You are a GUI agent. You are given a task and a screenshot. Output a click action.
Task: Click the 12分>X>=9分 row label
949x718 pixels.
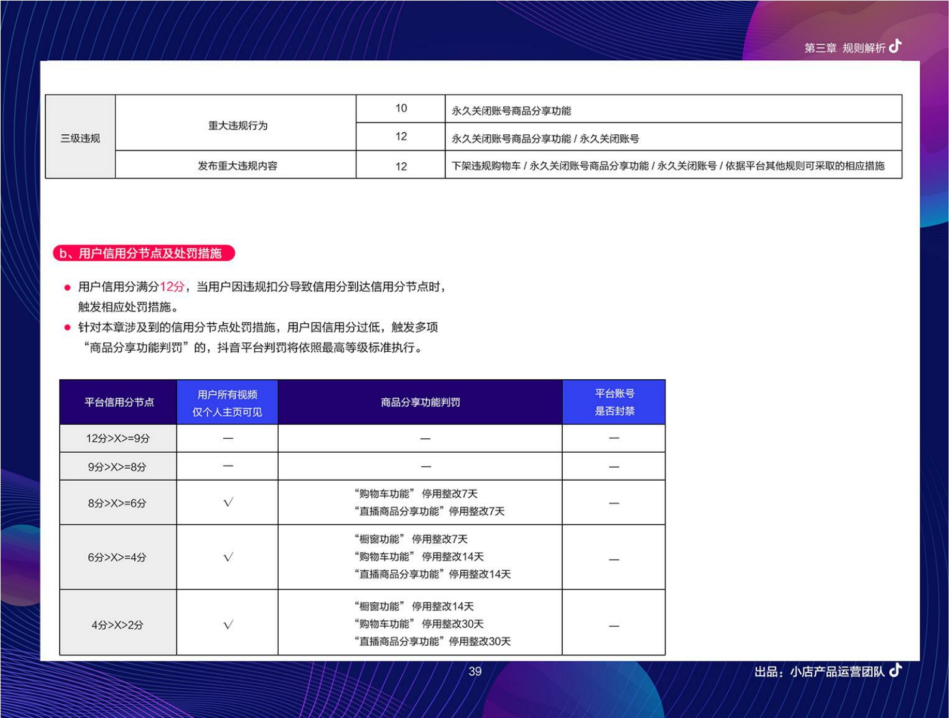point(118,438)
